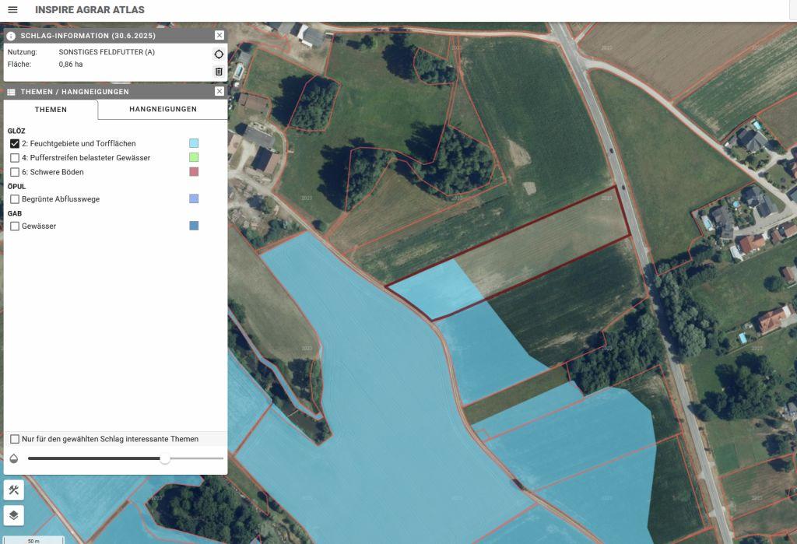Enable the Schwere Böden checkbox
The image size is (797, 544).
point(15,172)
